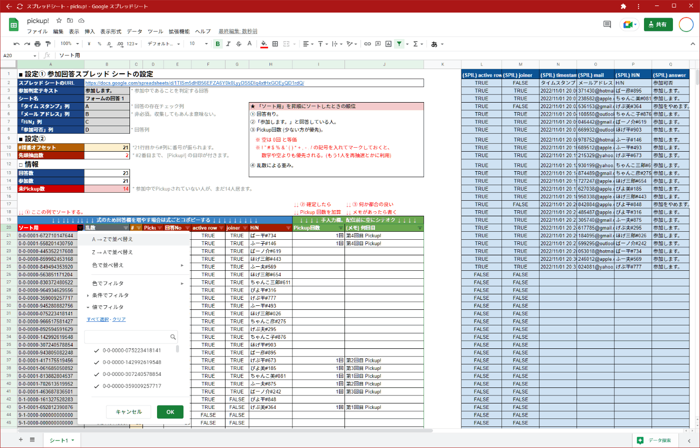Open the text color picker
The width and height of the screenshot is (700, 448).
click(x=249, y=44)
